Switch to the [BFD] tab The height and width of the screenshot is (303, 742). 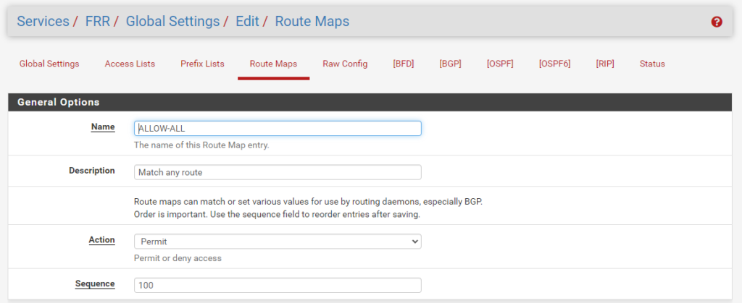(x=404, y=64)
